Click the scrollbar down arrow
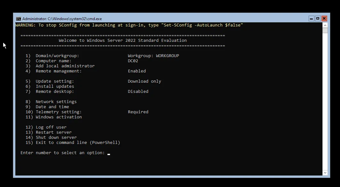 pos(325,172)
